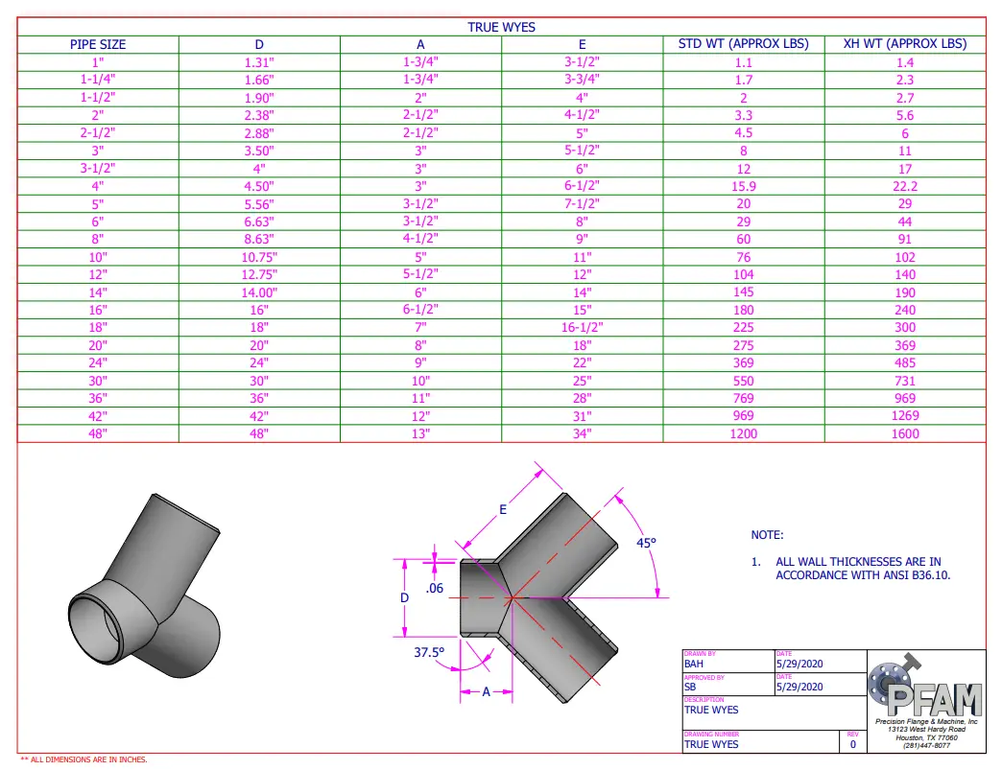
Task: Select the REV value 0 in title block
Action: [x=852, y=744]
